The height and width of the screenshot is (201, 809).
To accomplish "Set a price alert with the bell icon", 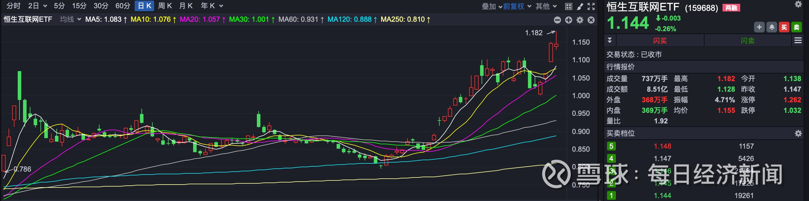I will pyautogui.click(x=772, y=27).
